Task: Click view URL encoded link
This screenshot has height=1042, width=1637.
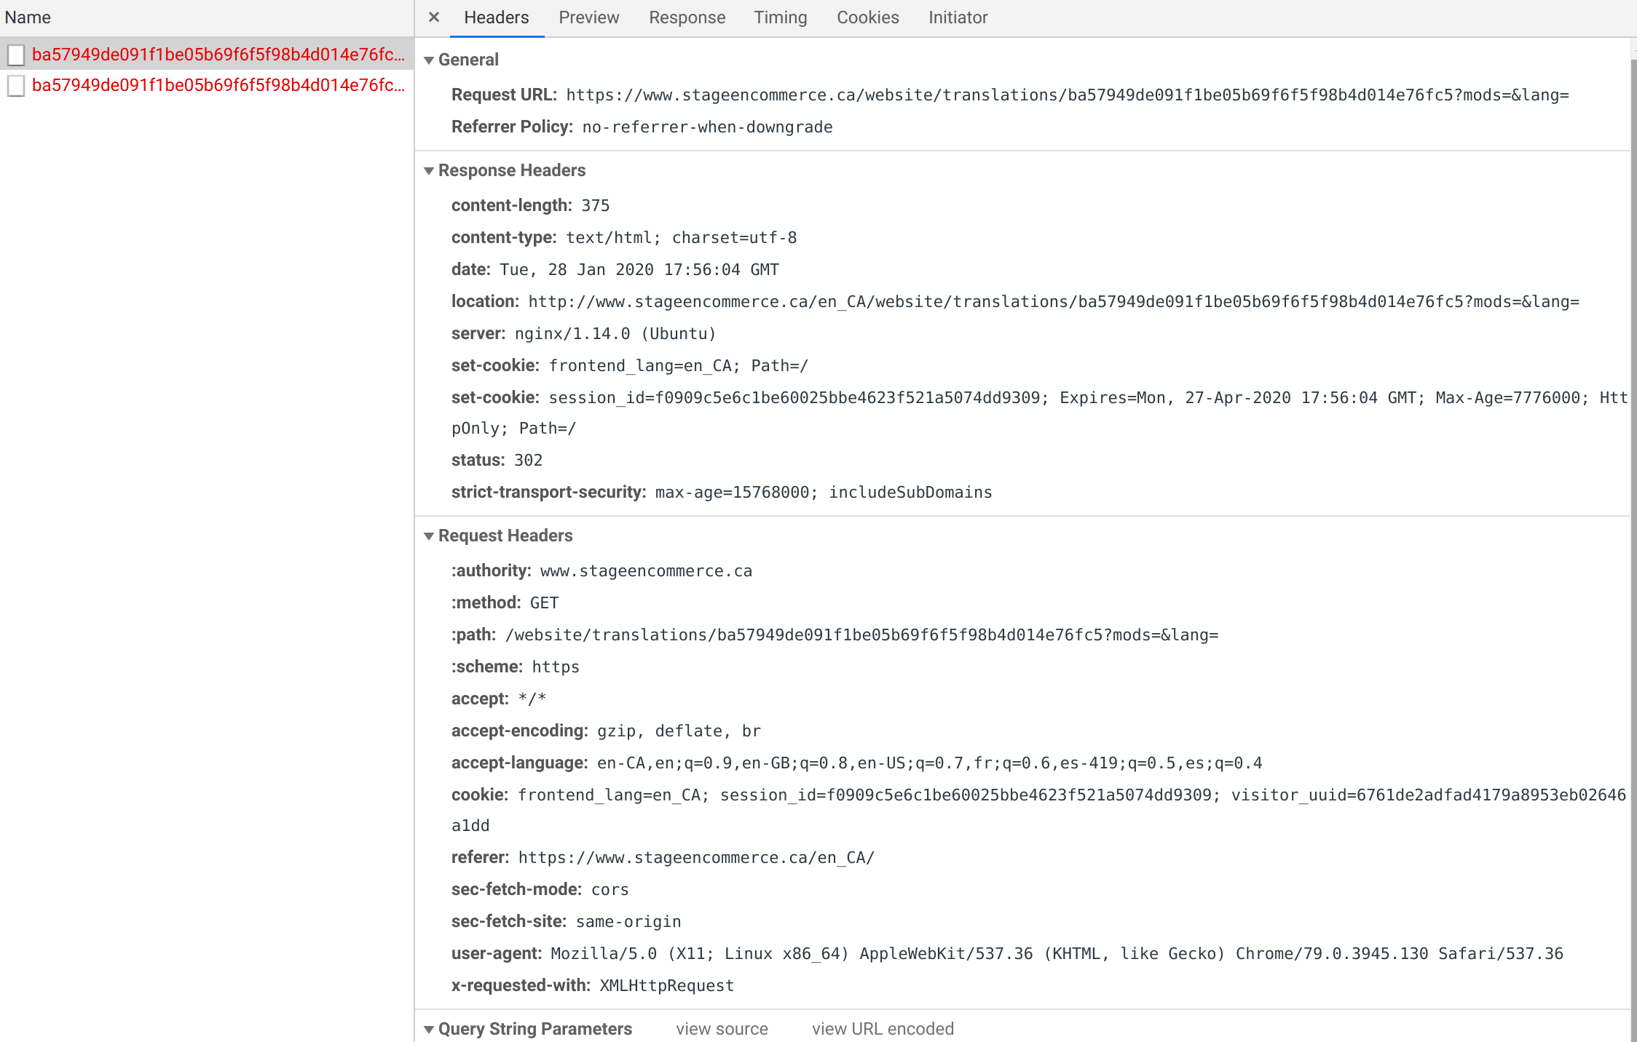Action: [x=883, y=1029]
